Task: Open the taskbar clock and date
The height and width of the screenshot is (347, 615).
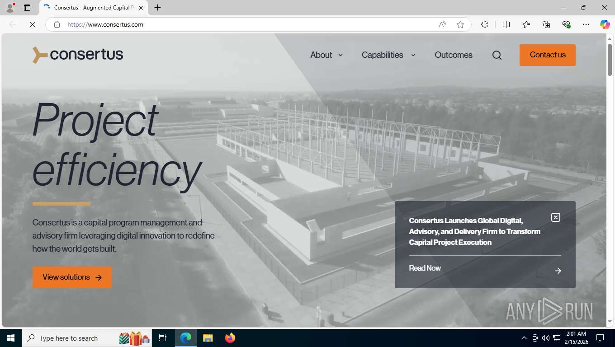Action: [576, 338]
